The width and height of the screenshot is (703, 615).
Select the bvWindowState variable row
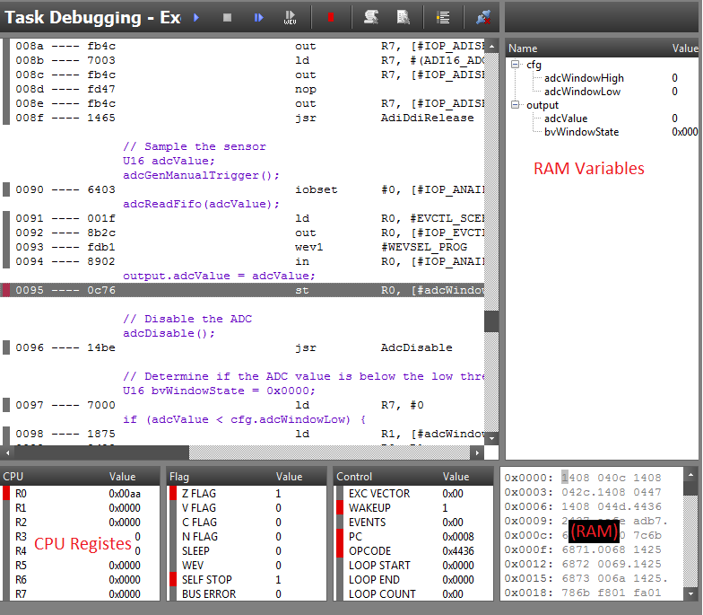pos(581,132)
